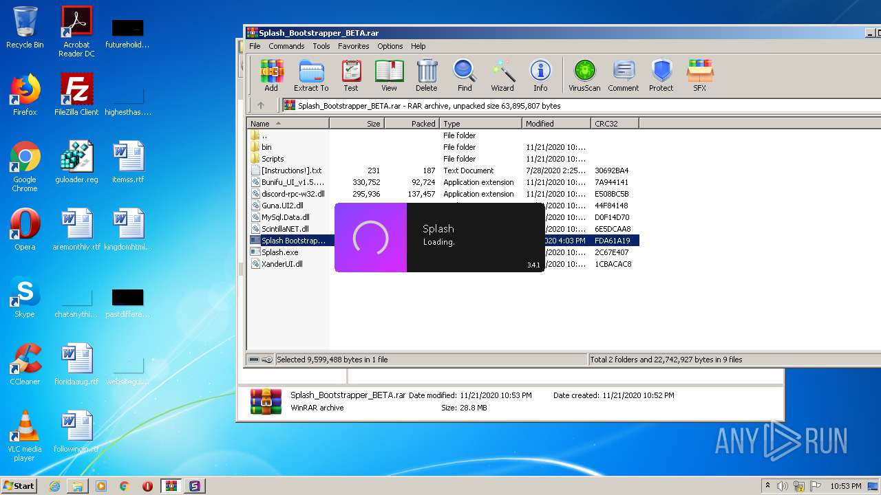Click the Start button

[19, 485]
